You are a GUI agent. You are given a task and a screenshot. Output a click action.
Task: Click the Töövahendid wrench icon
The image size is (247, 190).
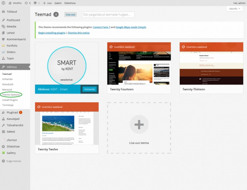3,125
